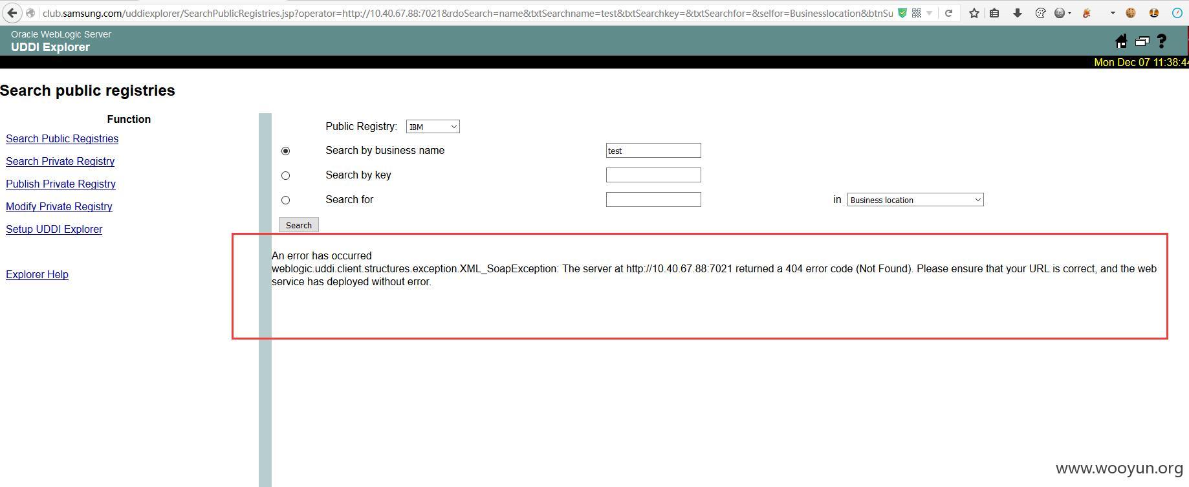Go to UDDI Explorer home icon
1189x487 pixels.
point(1121,41)
